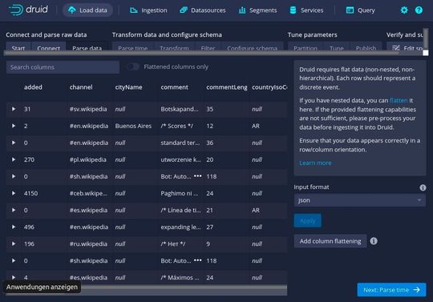Screen dimensions: 433x302
Task: Follow the flatten link
Action: (399, 100)
